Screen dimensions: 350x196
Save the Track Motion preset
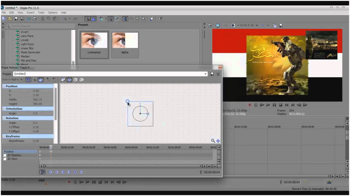coord(212,74)
